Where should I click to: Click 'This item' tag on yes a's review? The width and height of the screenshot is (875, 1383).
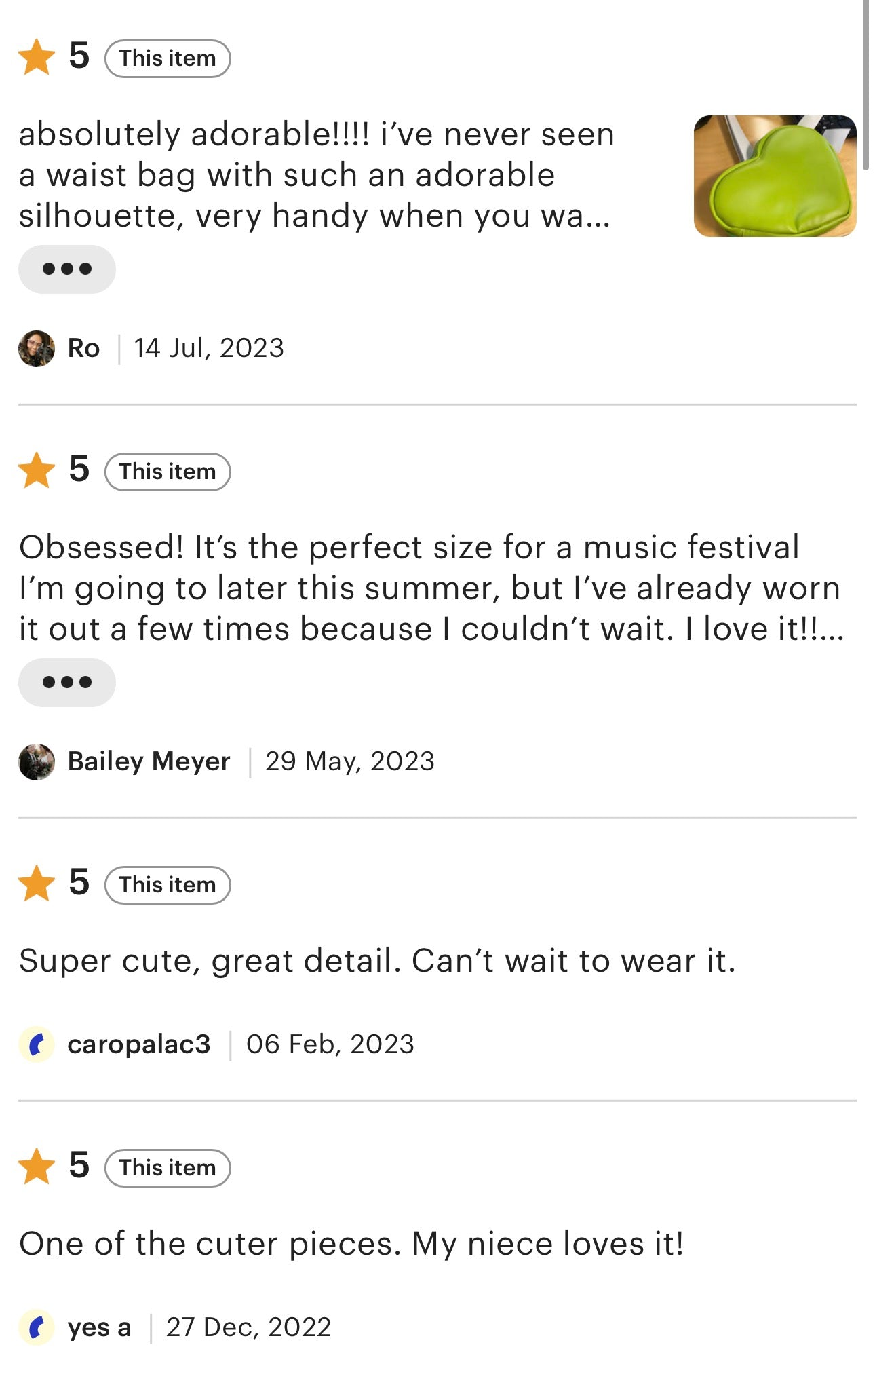[168, 1169]
